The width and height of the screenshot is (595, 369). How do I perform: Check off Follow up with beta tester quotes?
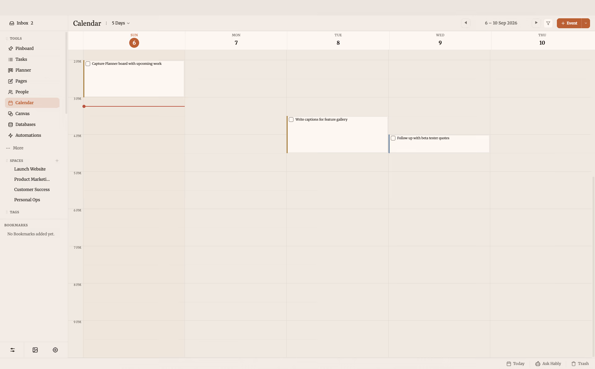pyautogui.click(x=393, y=138)
